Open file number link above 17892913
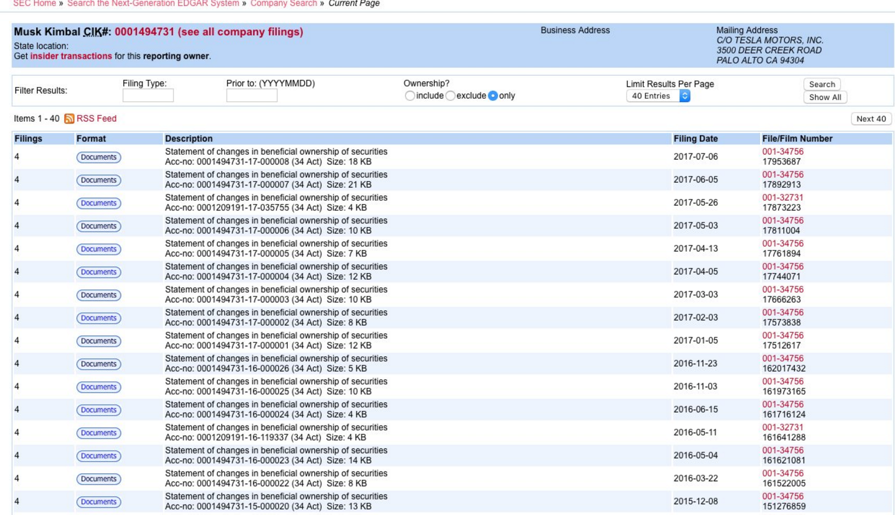The height and width of the screenshot is (515, 895). click(783, 175)
